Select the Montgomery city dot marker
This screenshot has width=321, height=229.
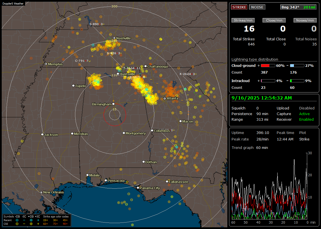click(x=124, y=133)
